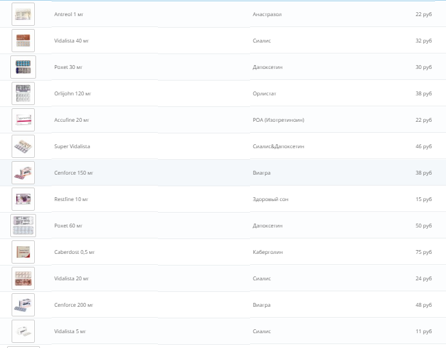The width and height of the screenshot is (446, 348).
Task: Open the Restfine 10 мг product image
Action: pyautogui.click(x=23, y=199)
